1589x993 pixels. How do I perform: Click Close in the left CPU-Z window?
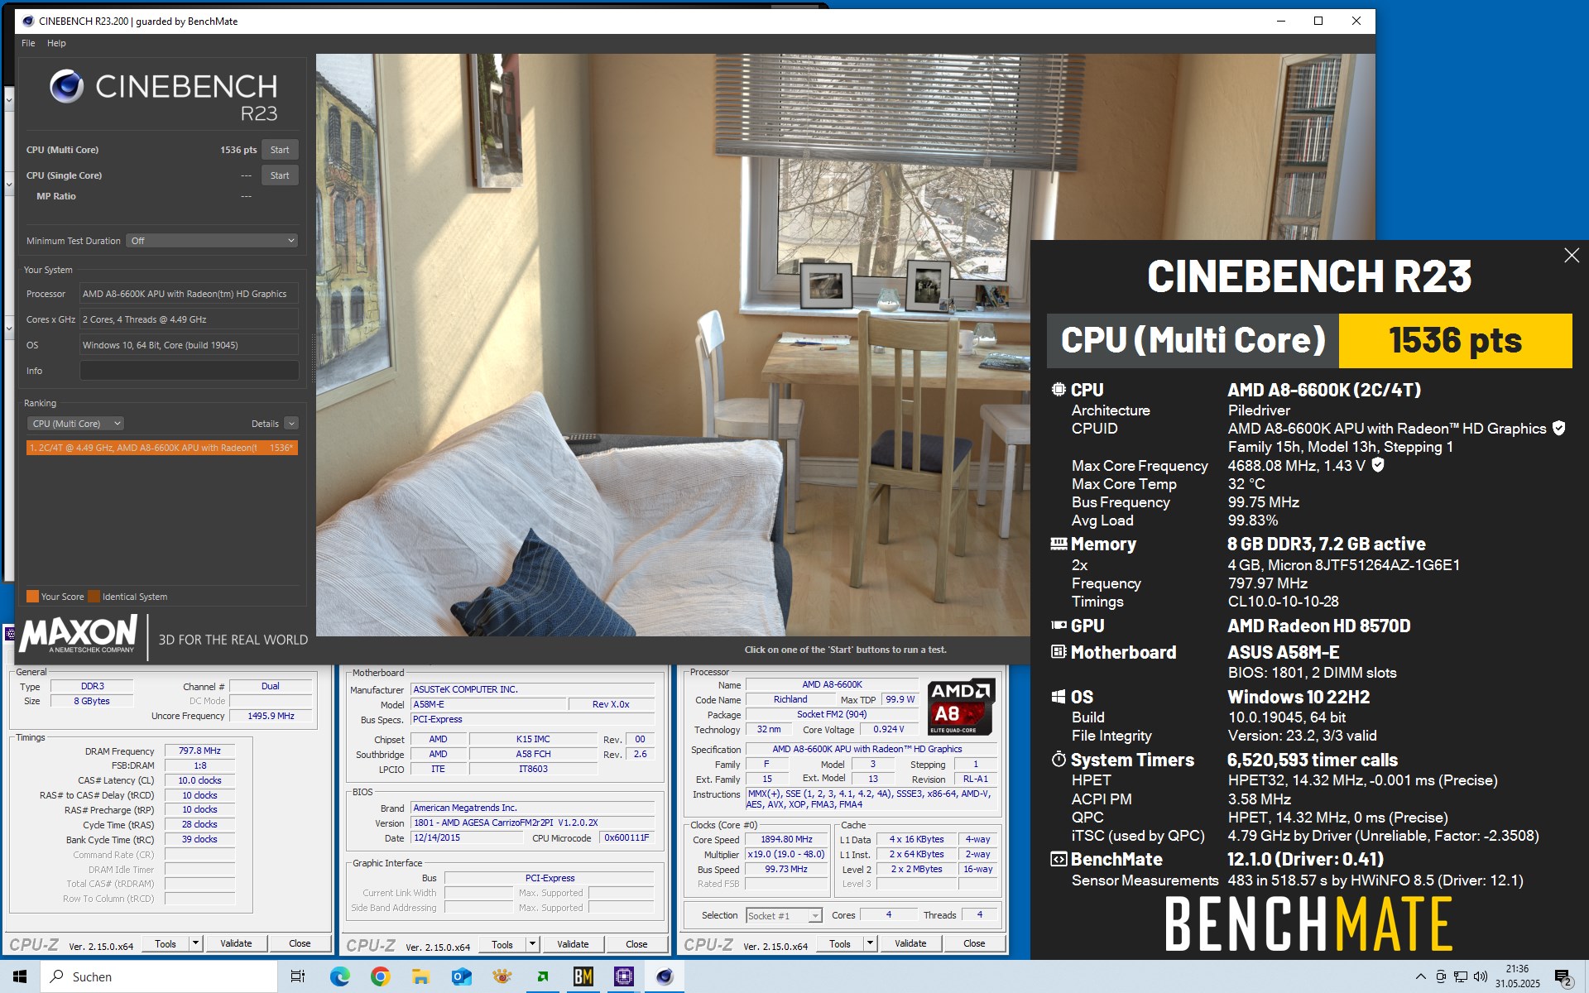pyautogui.click(x=300, y=943)
